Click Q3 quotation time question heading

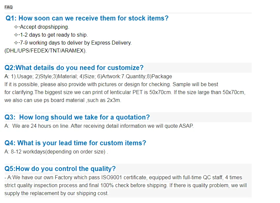pyautogui.click(x=77, y=117)
